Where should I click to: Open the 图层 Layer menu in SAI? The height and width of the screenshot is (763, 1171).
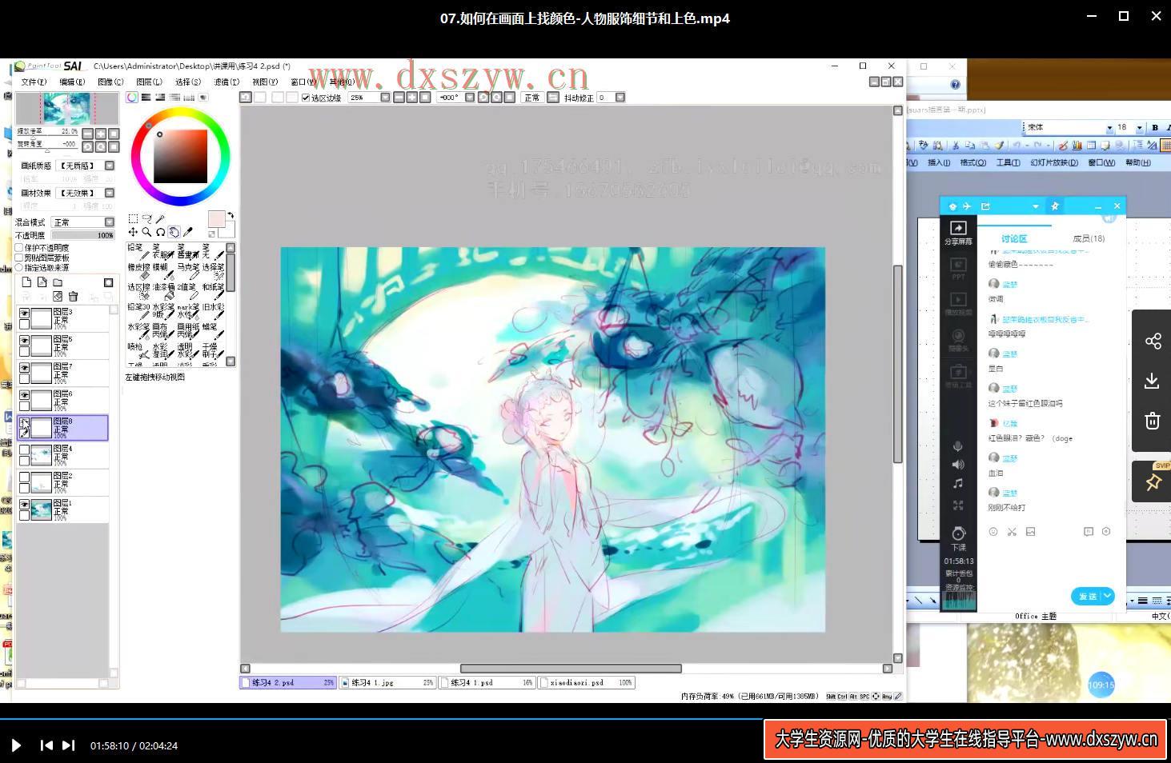pyautogui.click(x=150, y=82)
